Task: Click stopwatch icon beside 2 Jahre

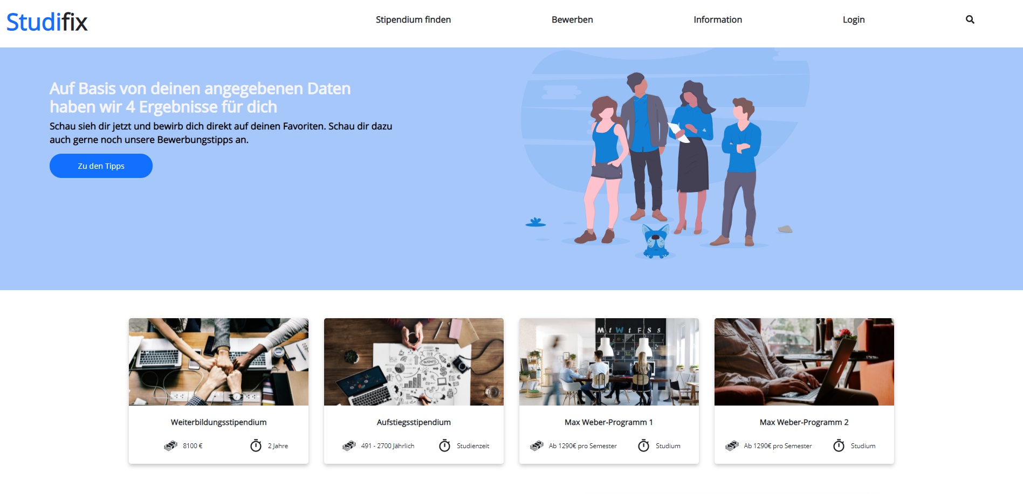Action: click(x=256, y=445)
